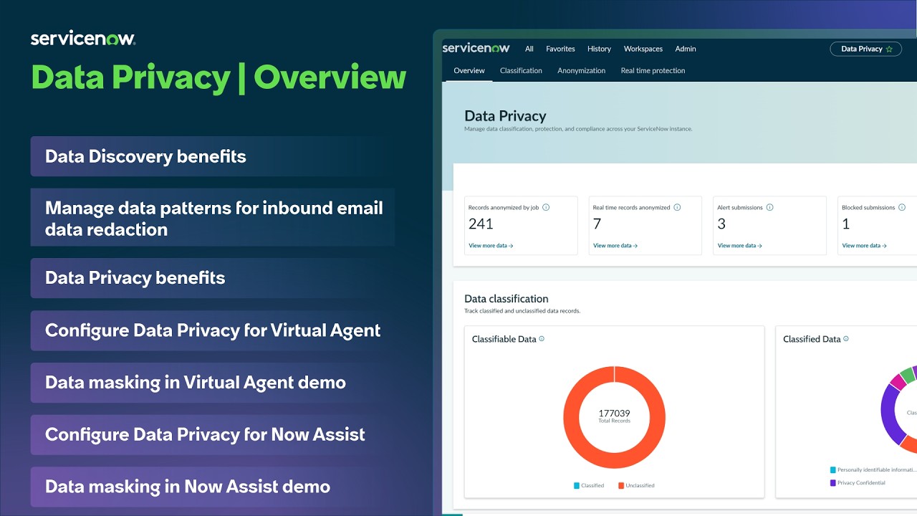The image size is (917, 516).
Task: Click the 'Data Privacy | Overview' green title
Action: coord(219,77)
